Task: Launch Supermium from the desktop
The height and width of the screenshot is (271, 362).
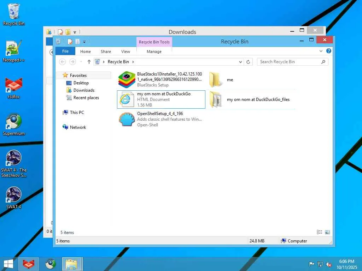Action: point(14,125)
